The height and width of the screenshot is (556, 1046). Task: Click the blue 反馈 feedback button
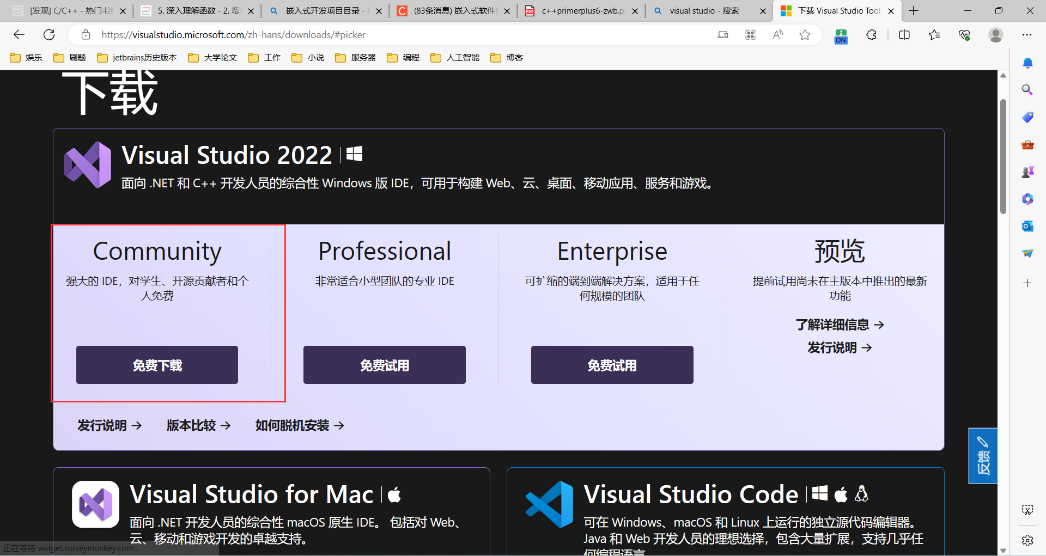[983, 456]
